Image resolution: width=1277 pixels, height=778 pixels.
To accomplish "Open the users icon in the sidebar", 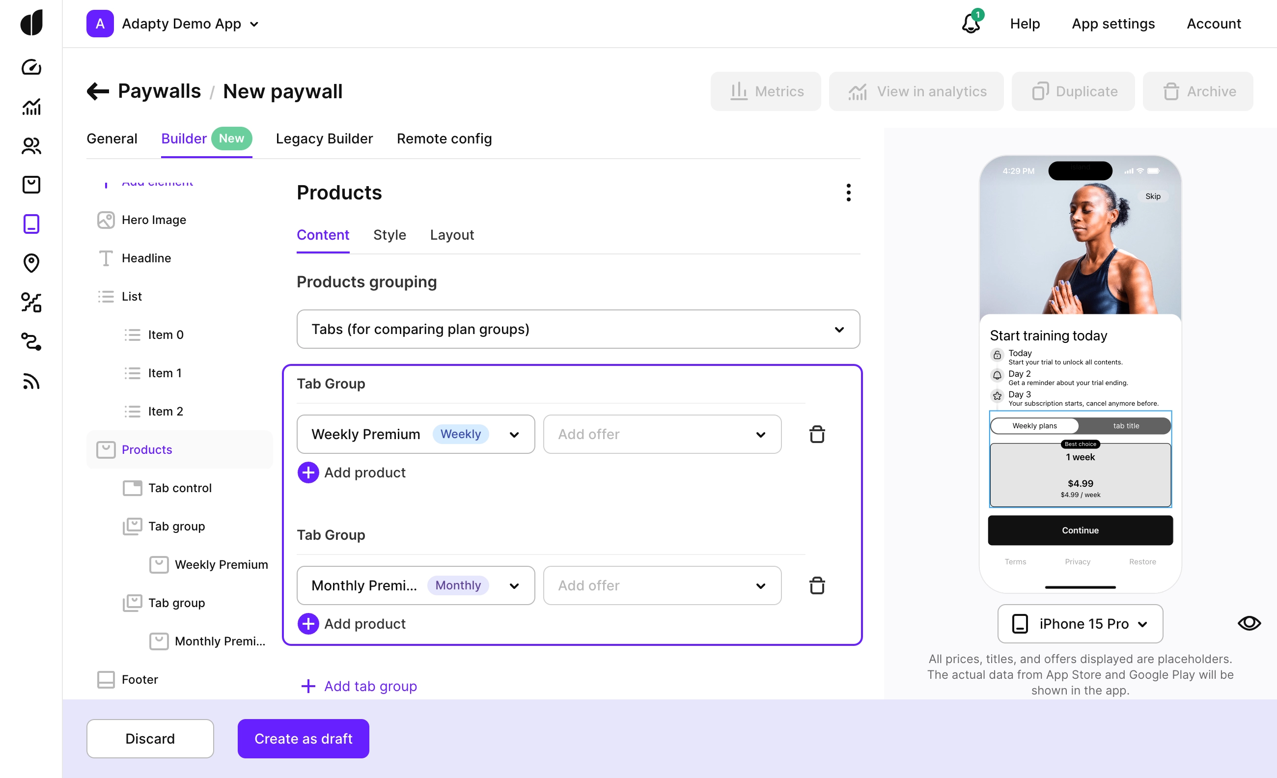I will point(31,146).
